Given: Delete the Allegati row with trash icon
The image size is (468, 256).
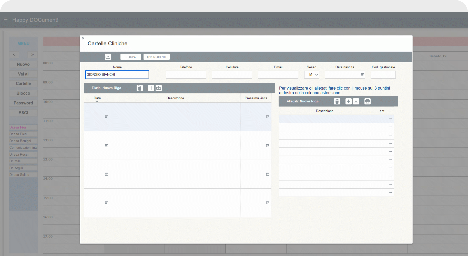Looking at the screenshot, I should point(337,101).
